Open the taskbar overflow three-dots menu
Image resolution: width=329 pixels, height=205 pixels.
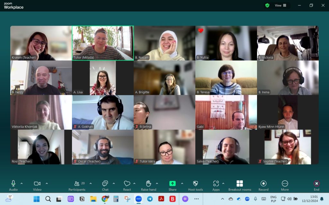point(196,199)
